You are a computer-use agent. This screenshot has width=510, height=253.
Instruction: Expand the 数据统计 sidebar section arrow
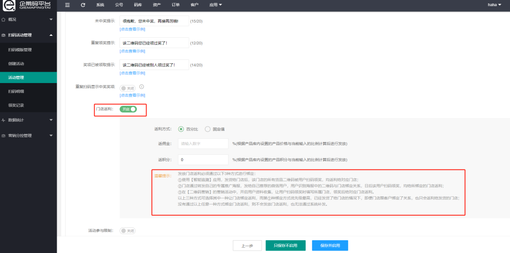pos(51,120)
